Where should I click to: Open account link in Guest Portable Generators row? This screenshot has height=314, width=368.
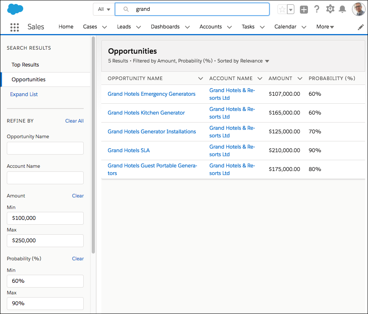[232, 169]
